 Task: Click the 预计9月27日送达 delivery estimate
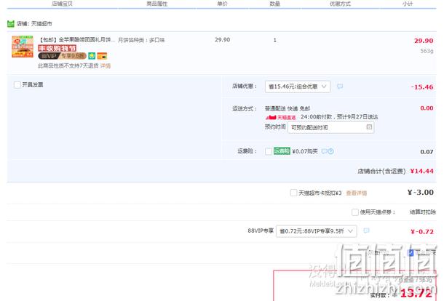[357, 117]
